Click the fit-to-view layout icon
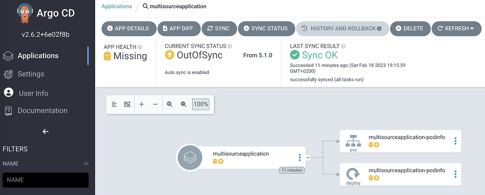 tap(127, 104)
